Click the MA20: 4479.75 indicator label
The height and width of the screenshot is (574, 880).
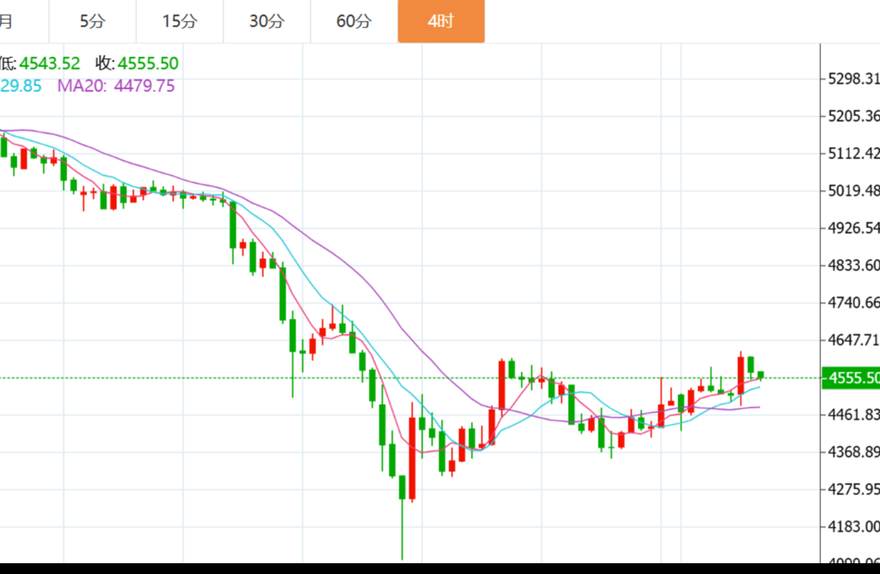(115, 85)
